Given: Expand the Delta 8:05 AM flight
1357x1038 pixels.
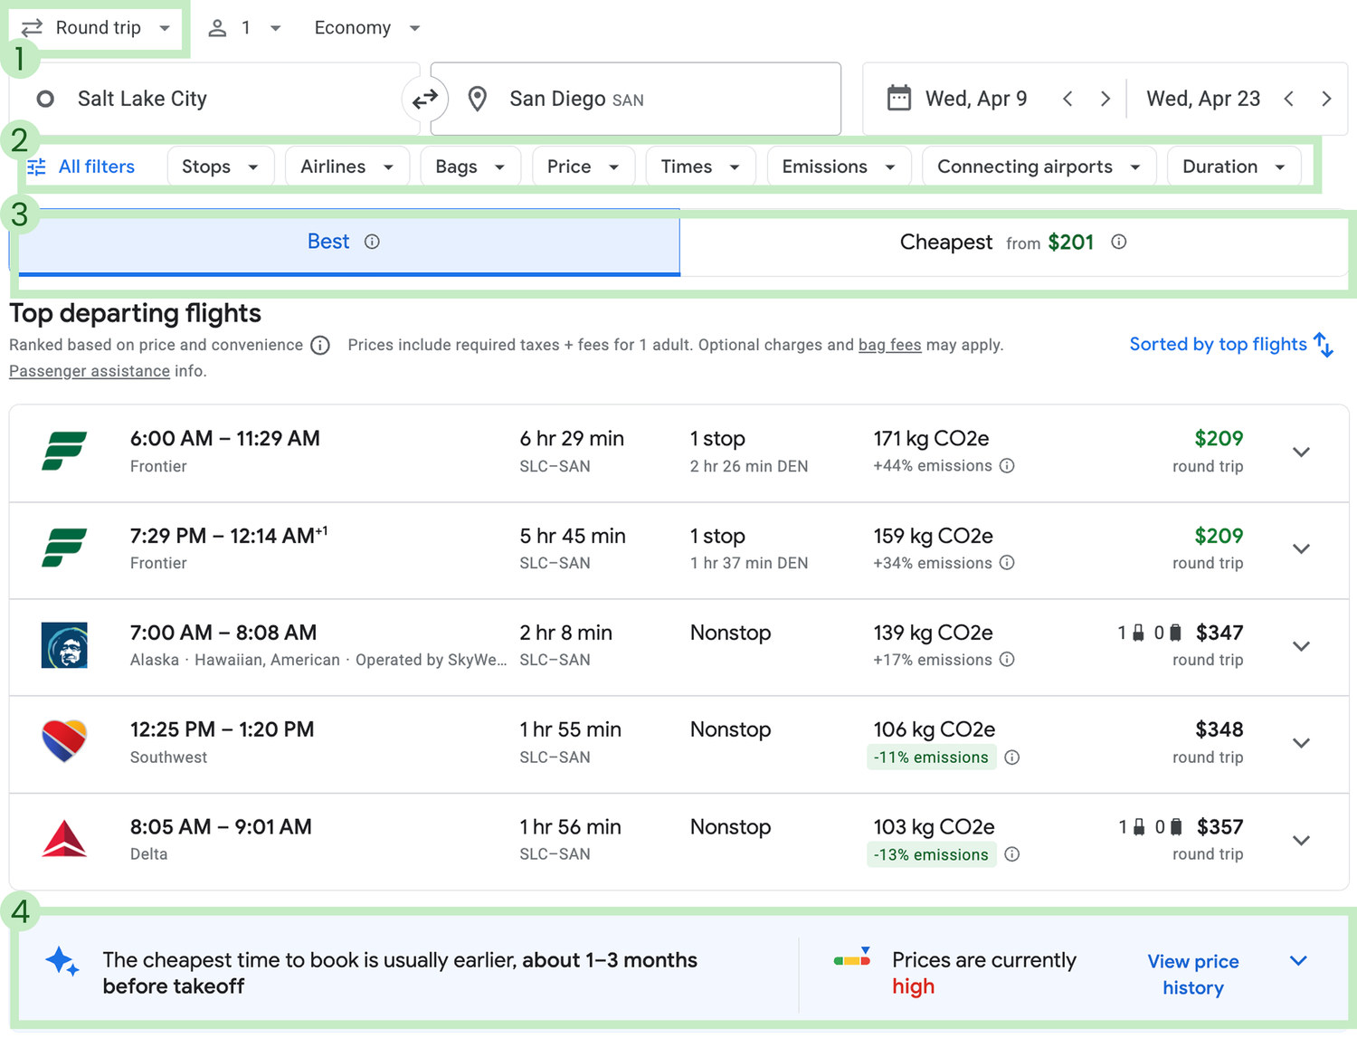Looking at the screenshot, I should click(1301, 841).
